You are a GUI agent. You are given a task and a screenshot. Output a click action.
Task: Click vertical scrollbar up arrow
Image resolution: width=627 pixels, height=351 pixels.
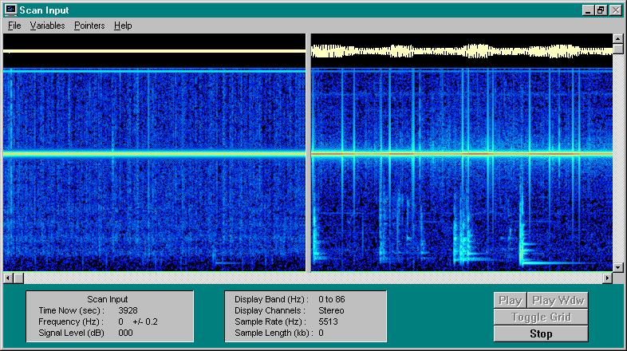tap(617, 39)
